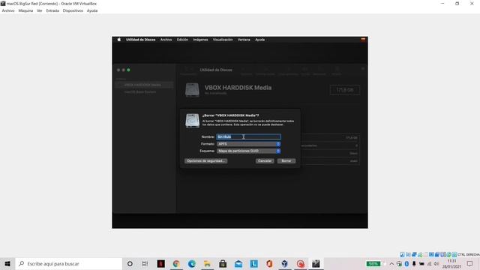This screenshot has height=270, width=480.
Task: Open VirtualBox Archivo menu
Action: [8, 10]
